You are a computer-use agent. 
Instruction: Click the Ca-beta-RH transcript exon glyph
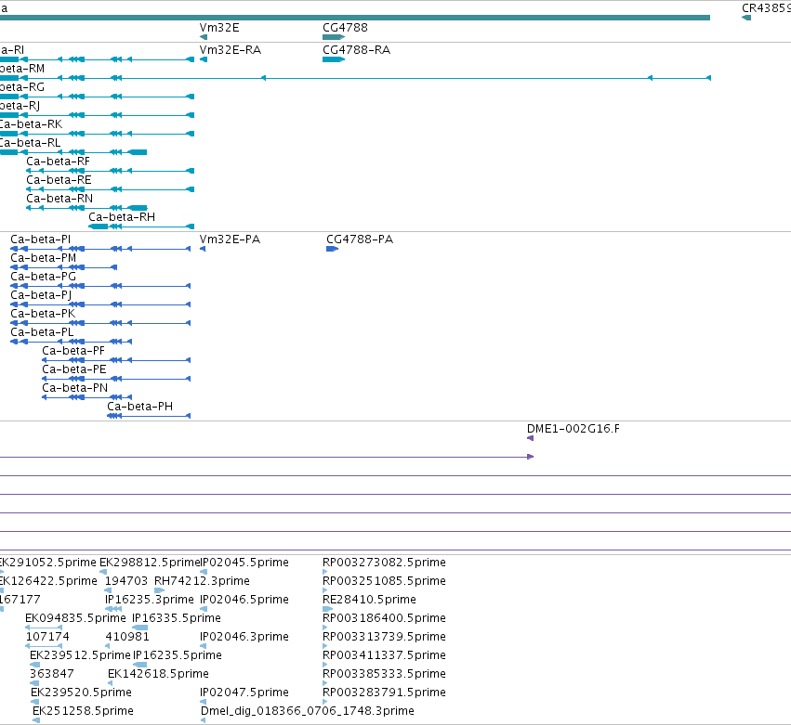pyautogui.click(x=141, y=227)
